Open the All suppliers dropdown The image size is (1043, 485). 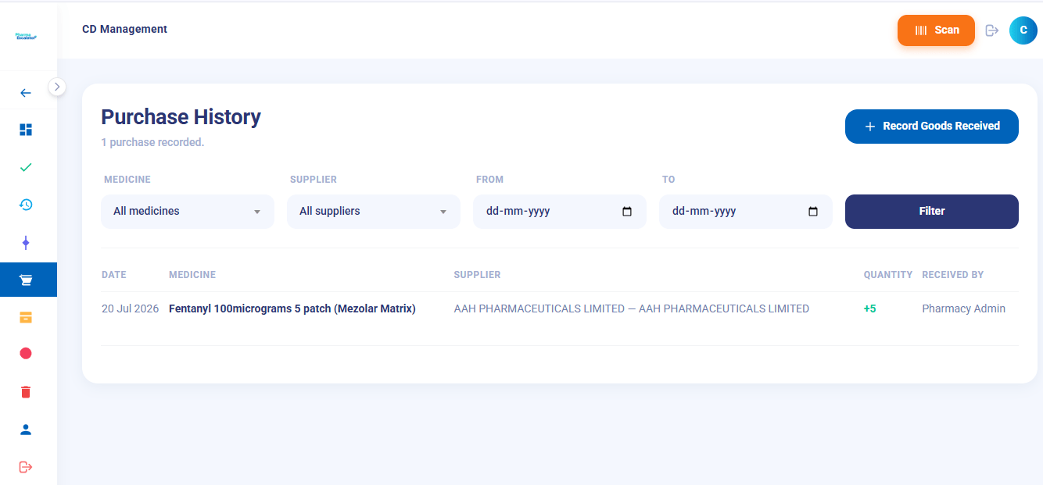374,212
